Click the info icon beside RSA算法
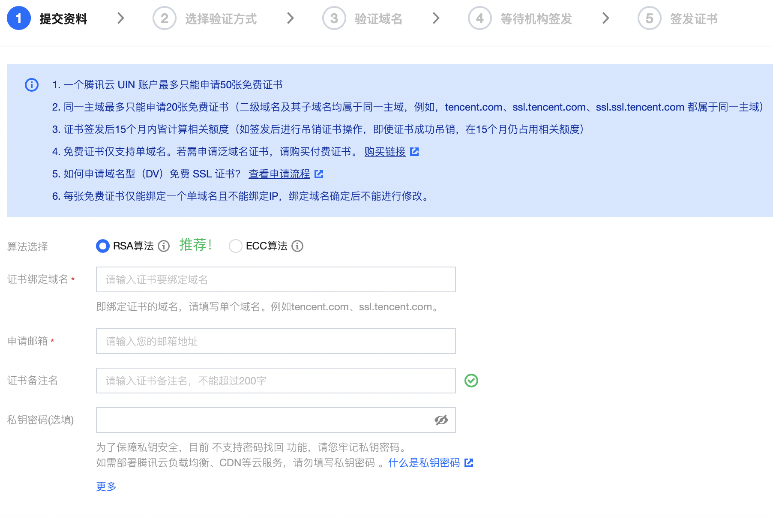Image resolution: width=773 pixels, height=516 pixels. (x=164, y=246)
